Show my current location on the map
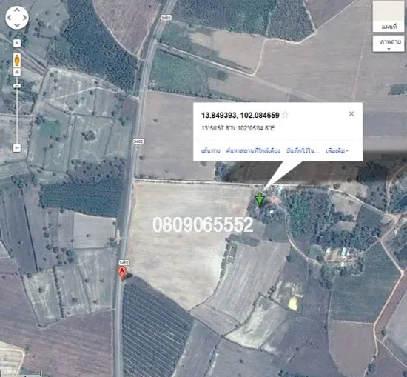 (17, 43)
